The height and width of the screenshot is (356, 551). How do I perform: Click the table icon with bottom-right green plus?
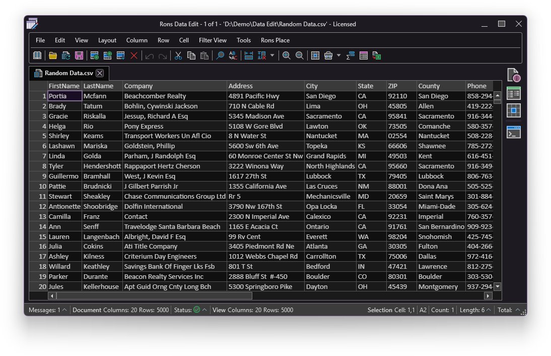coord(95,55)
